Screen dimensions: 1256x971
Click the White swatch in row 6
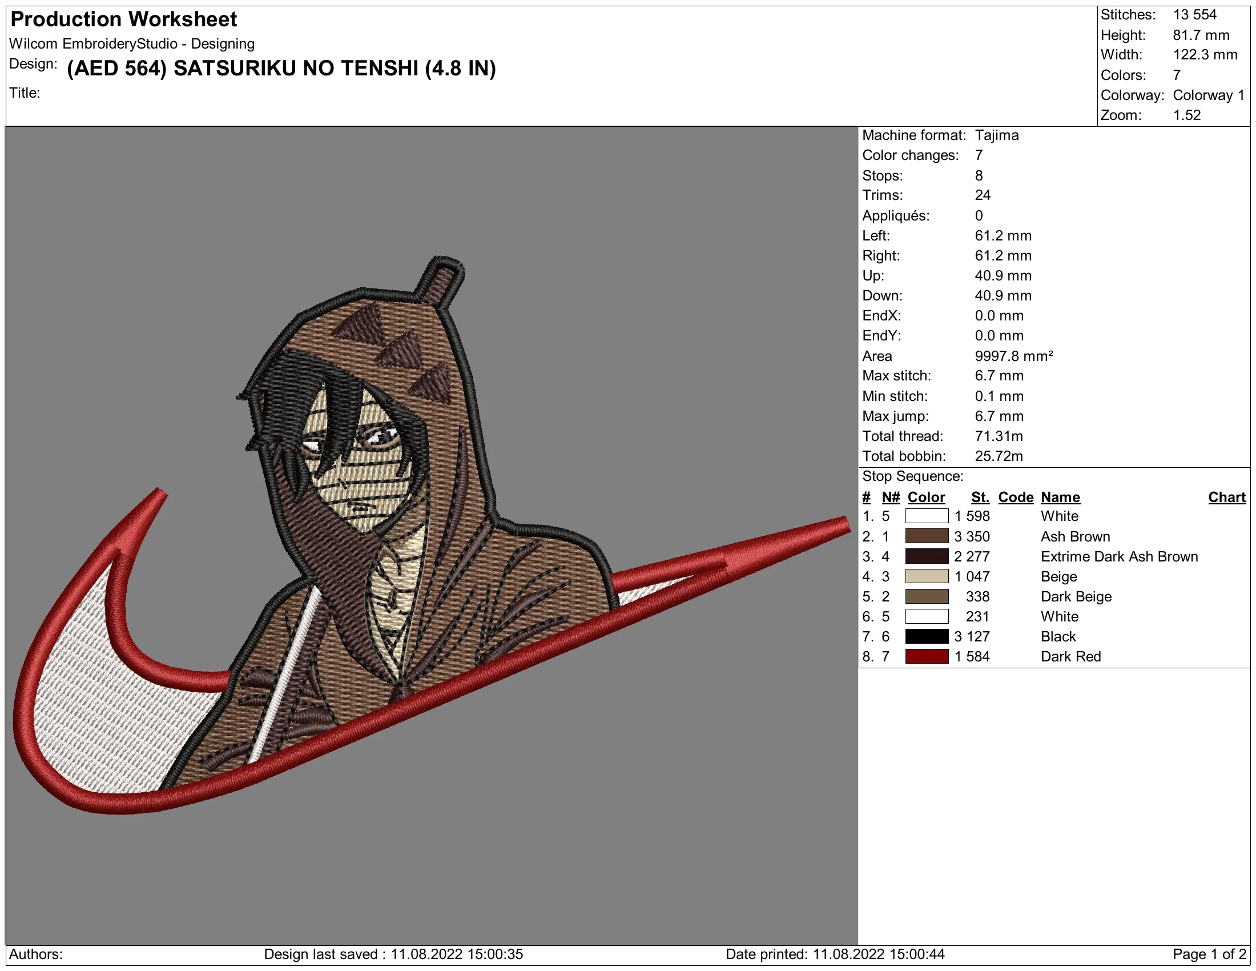click(927, 617)
